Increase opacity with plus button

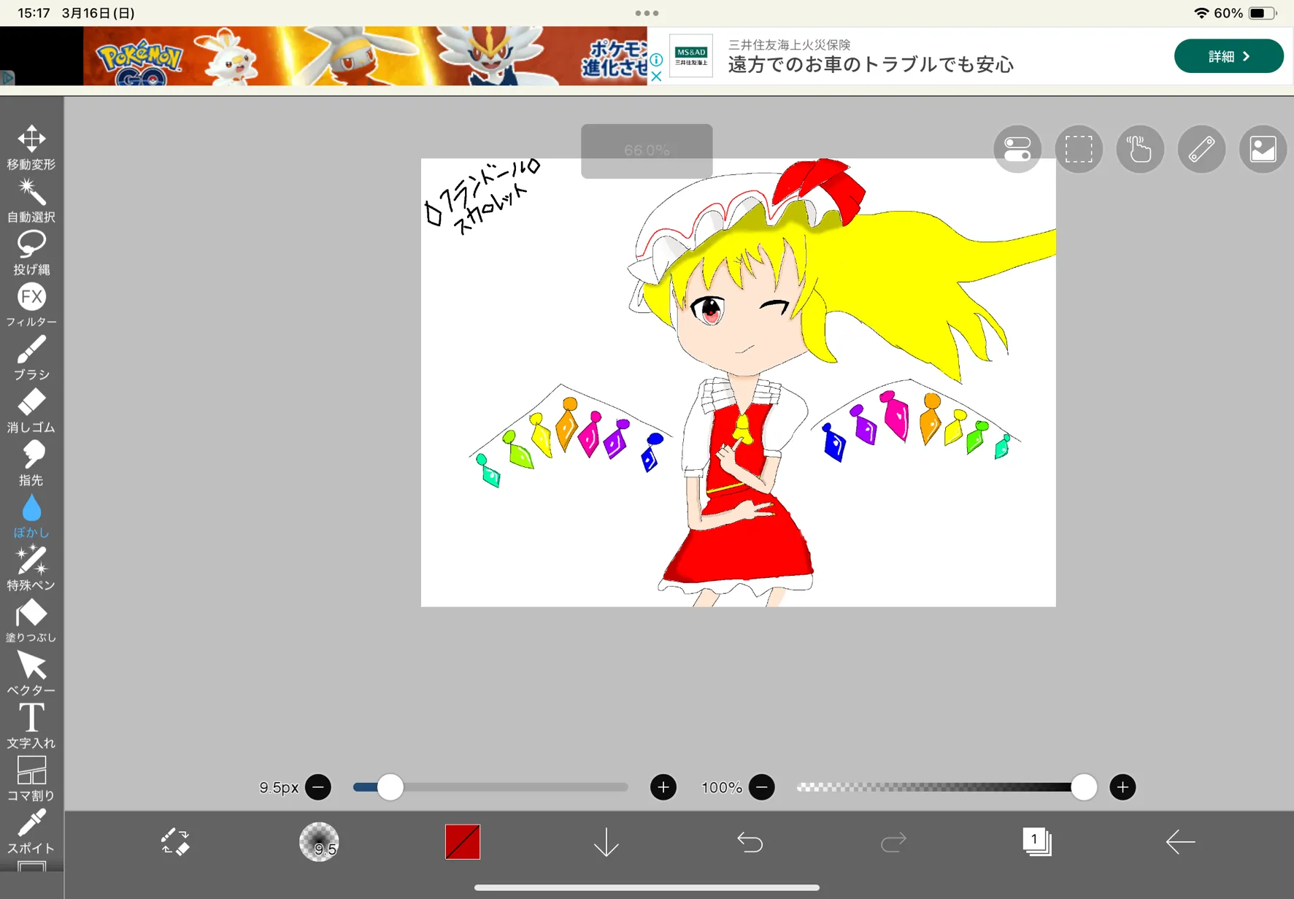click(1122, 787)
